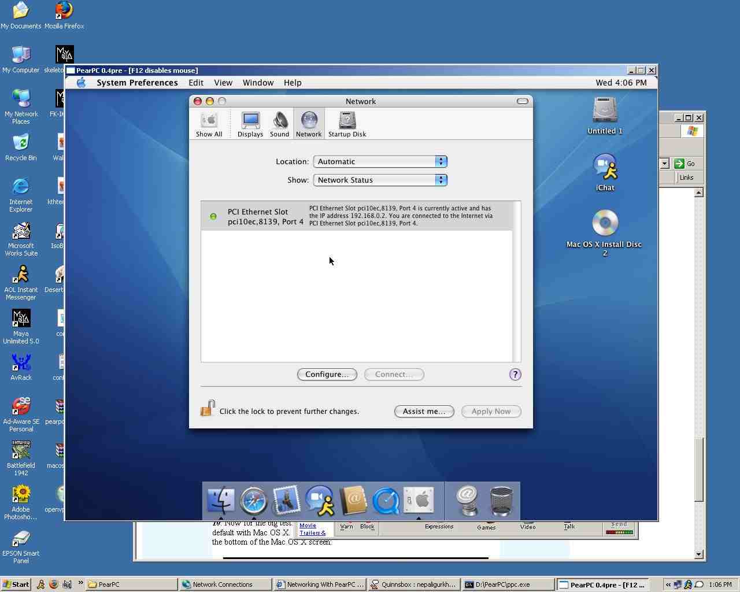This screenshot has height=592, width=740.
Task: Click Go button in browser window
Action: [x=686, y=164]
